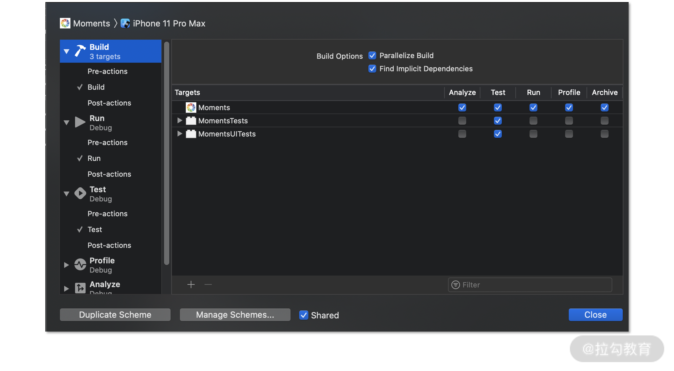This screenshot has width=674, height=371.
Task: Toggle the Shared scheme checkbox
Action: (303, 315)
